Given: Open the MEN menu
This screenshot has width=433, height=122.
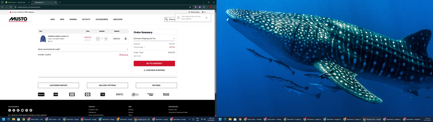Looking at the screenshot, I should click(62, 19).
